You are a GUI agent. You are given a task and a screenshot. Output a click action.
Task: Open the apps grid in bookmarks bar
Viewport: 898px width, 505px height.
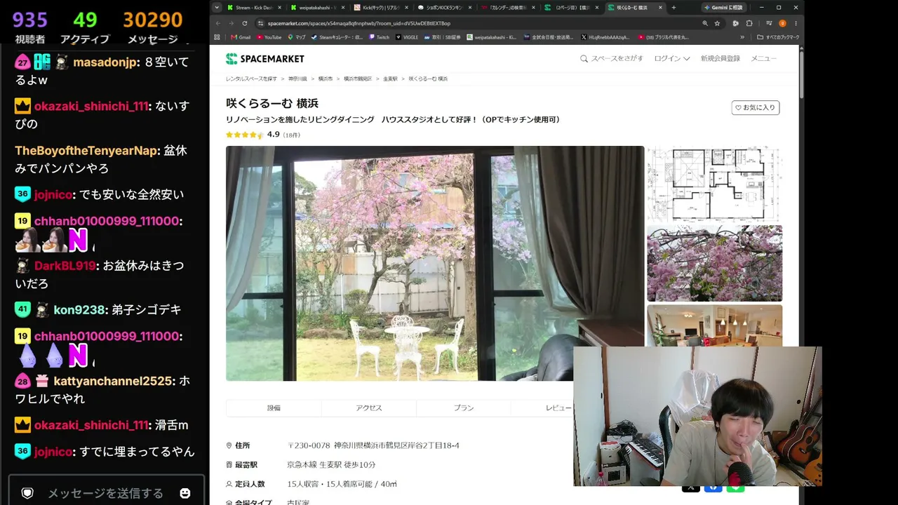pyautogui.click(x=217, y=37)
